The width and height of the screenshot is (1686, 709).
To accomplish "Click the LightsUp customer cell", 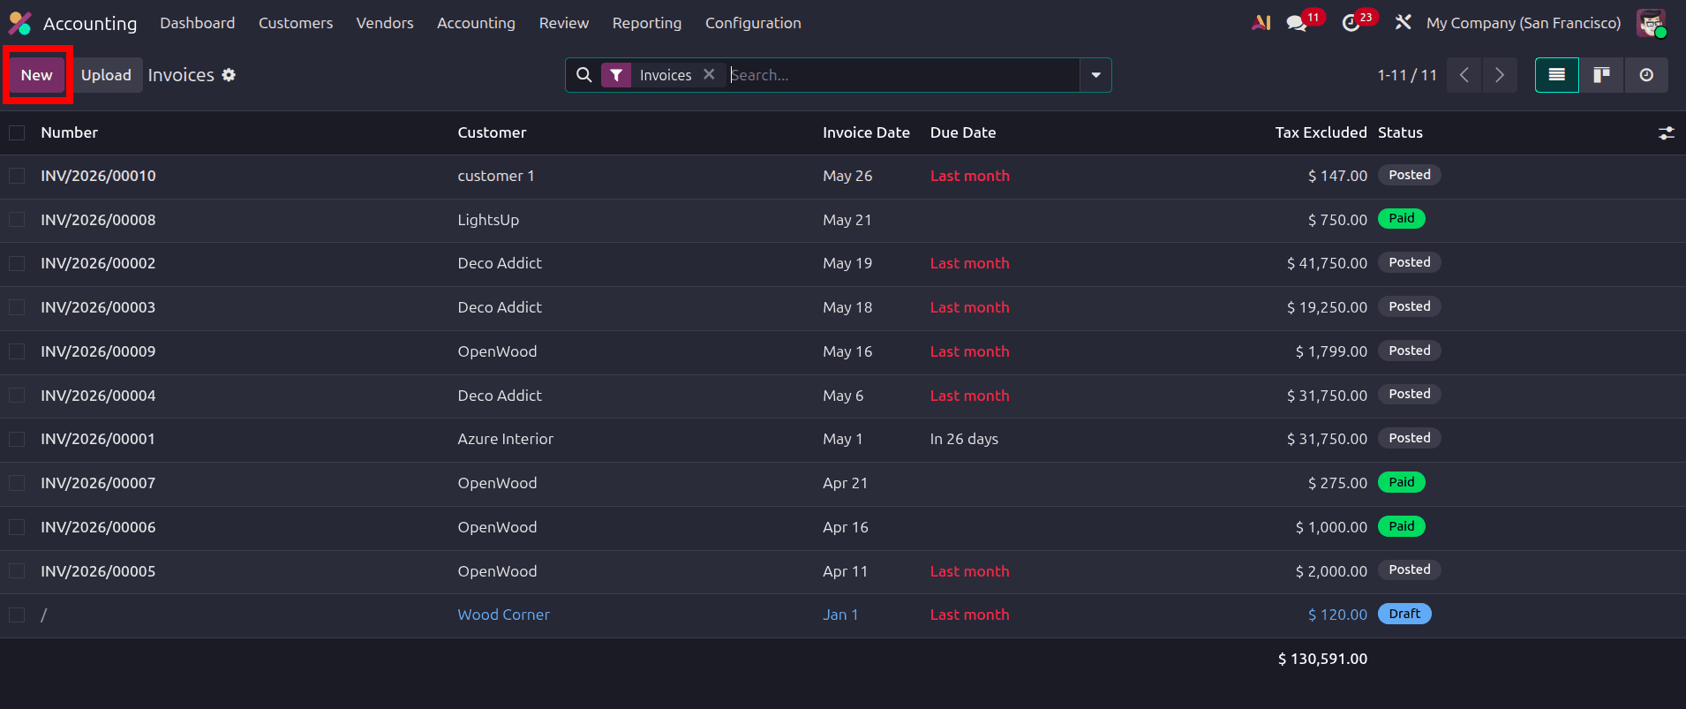I will [488, 220].
